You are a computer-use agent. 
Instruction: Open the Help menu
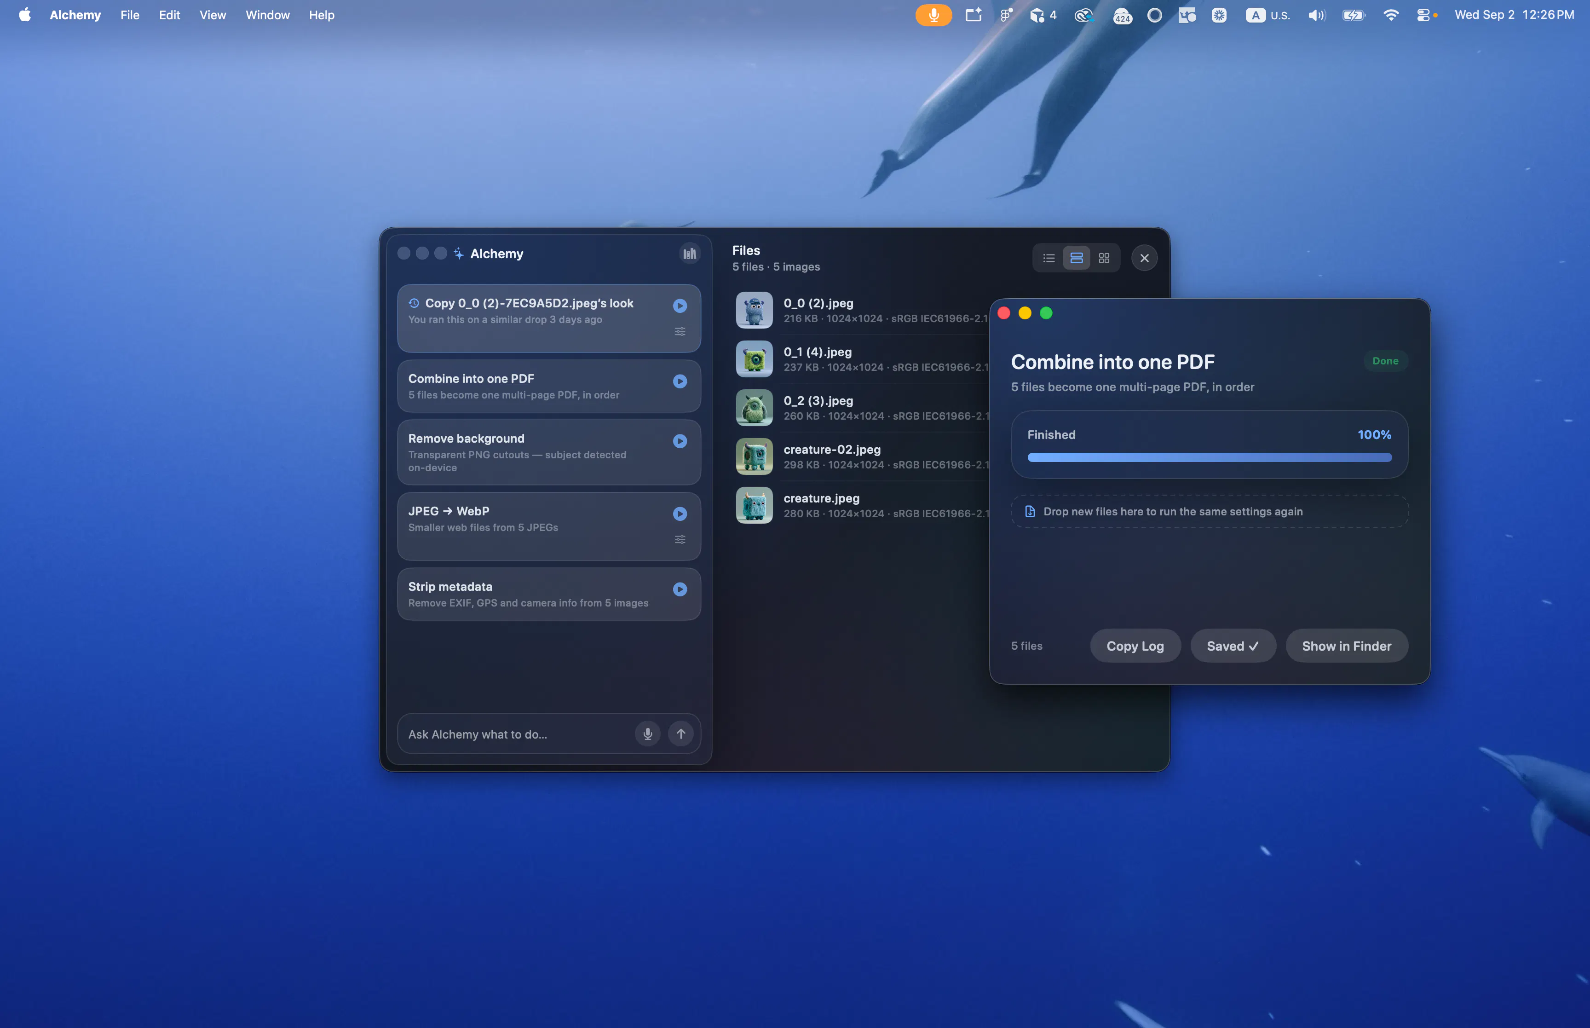click(322, 15)
